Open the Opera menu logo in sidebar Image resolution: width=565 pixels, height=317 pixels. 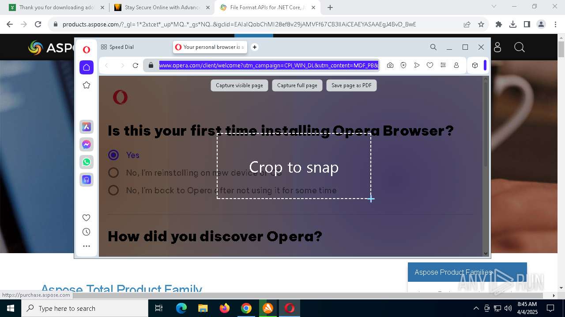pyautogui.click(x=87, y=50)
